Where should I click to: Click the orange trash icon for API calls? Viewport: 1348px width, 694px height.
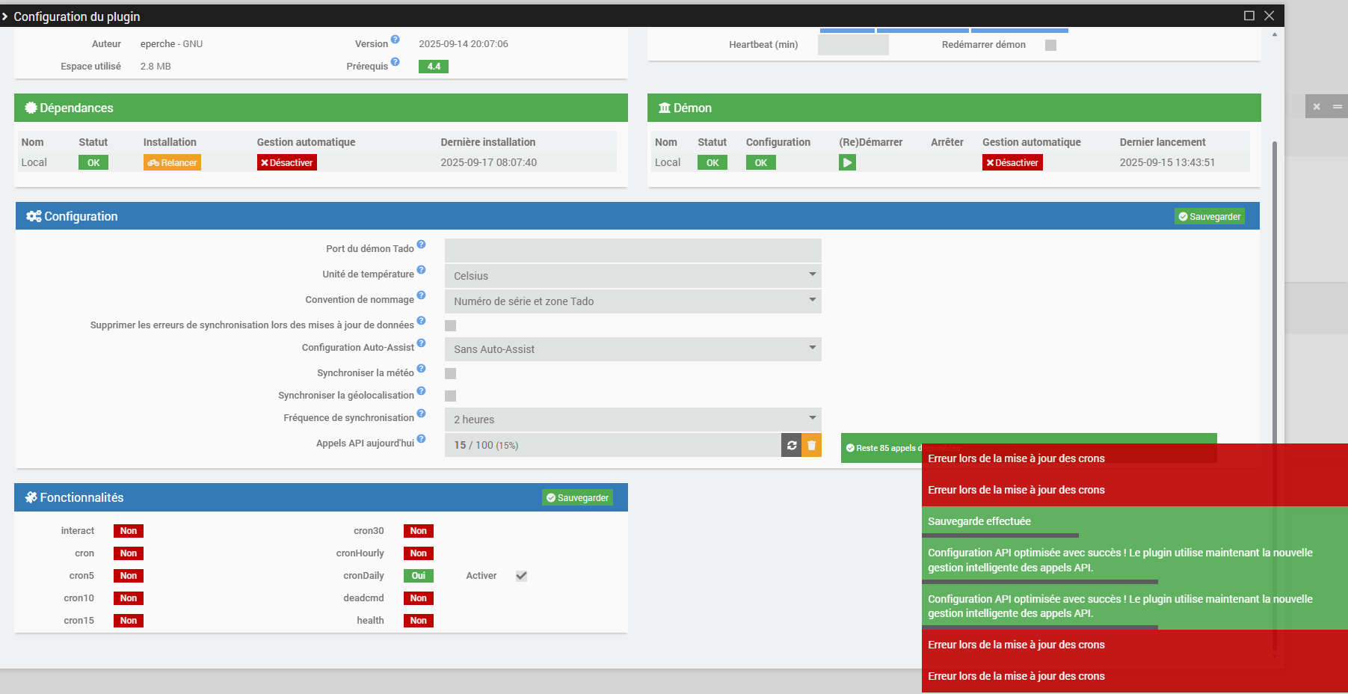(811, 445)
